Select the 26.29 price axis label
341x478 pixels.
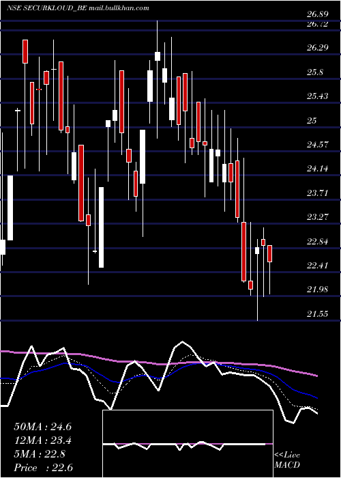pyautogui.click(x=318, y=48)
